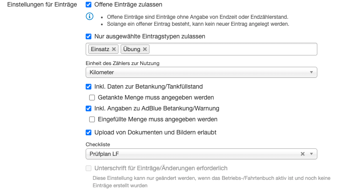The width and height of the screenshot is (344, 189).
Task: Select the Übung tag label
Action: pos(132,49)
